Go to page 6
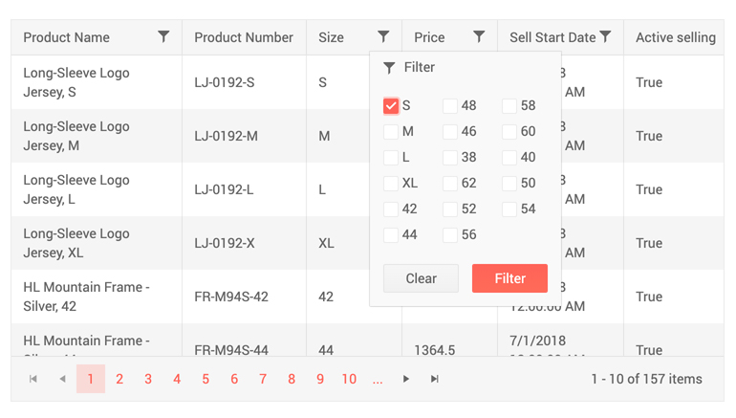The height and width of the screenshot is (418, 736). pyautogui.click(x=234, y=379)
